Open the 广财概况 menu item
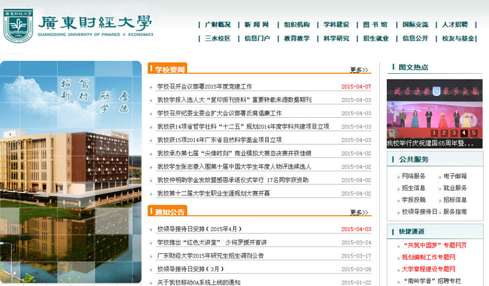Screen dimensions: 489x286 (x=218, y=24)
